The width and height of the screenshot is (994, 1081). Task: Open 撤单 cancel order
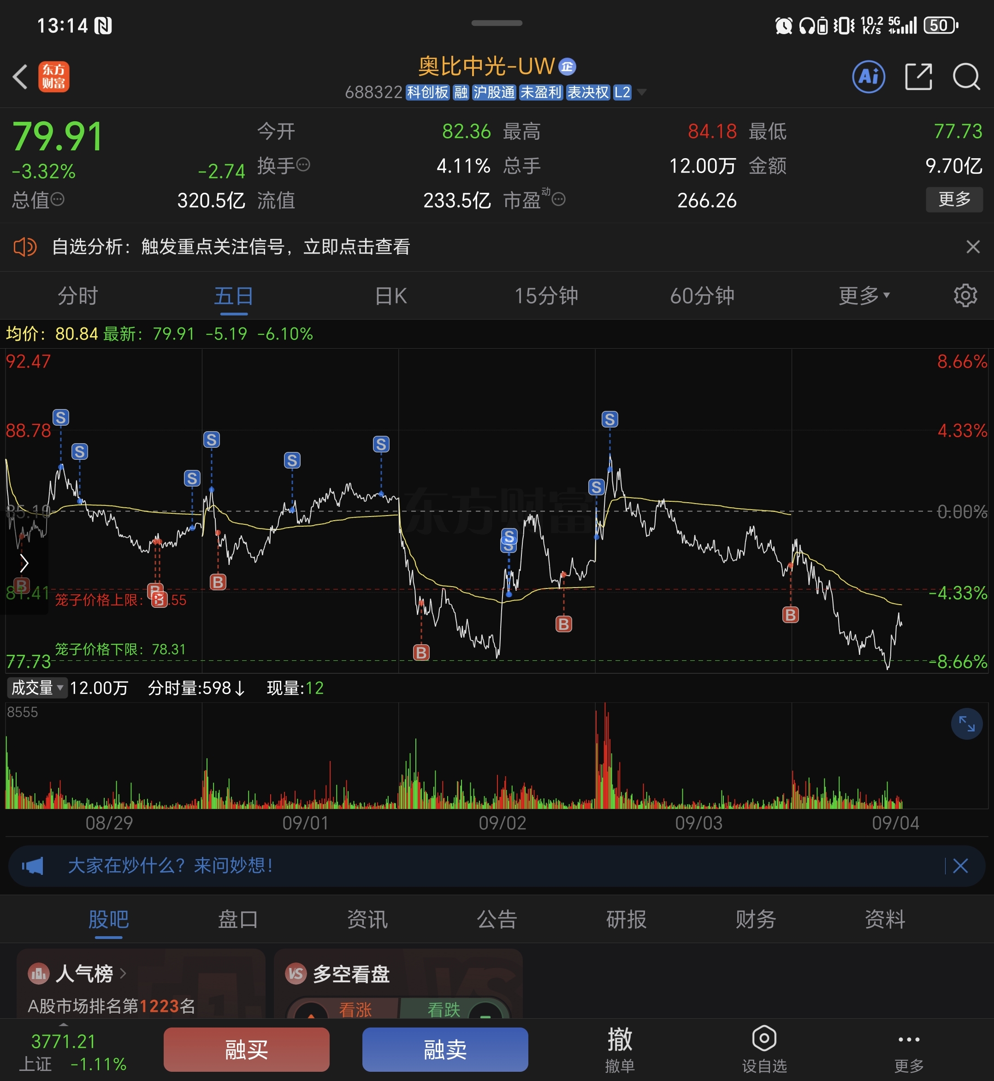(620, 1050)
